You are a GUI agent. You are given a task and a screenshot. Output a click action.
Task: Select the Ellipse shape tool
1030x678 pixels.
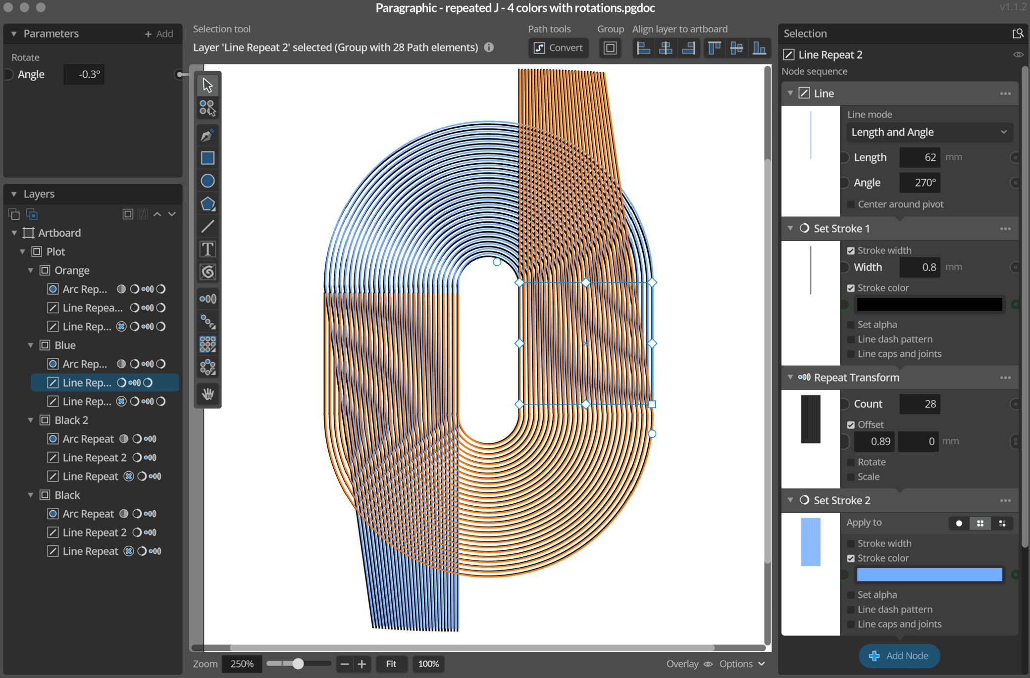(x=207, y=181)
